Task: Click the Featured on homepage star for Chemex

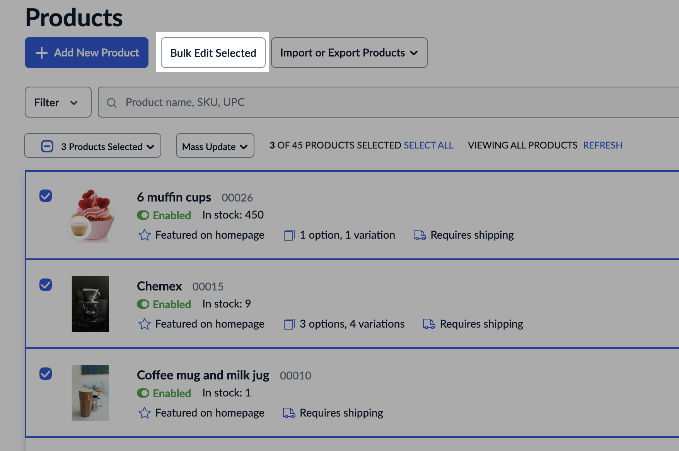Action: [144, 324]
